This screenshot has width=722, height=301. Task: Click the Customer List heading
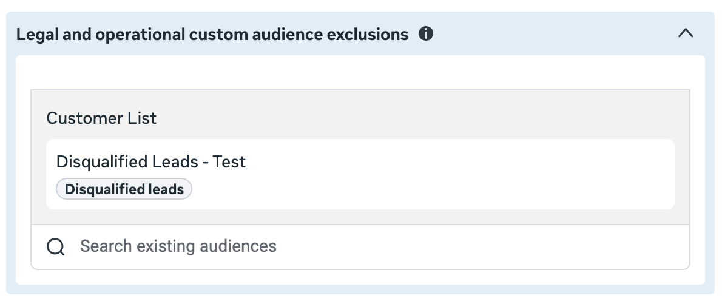click(x=101, y=118)
